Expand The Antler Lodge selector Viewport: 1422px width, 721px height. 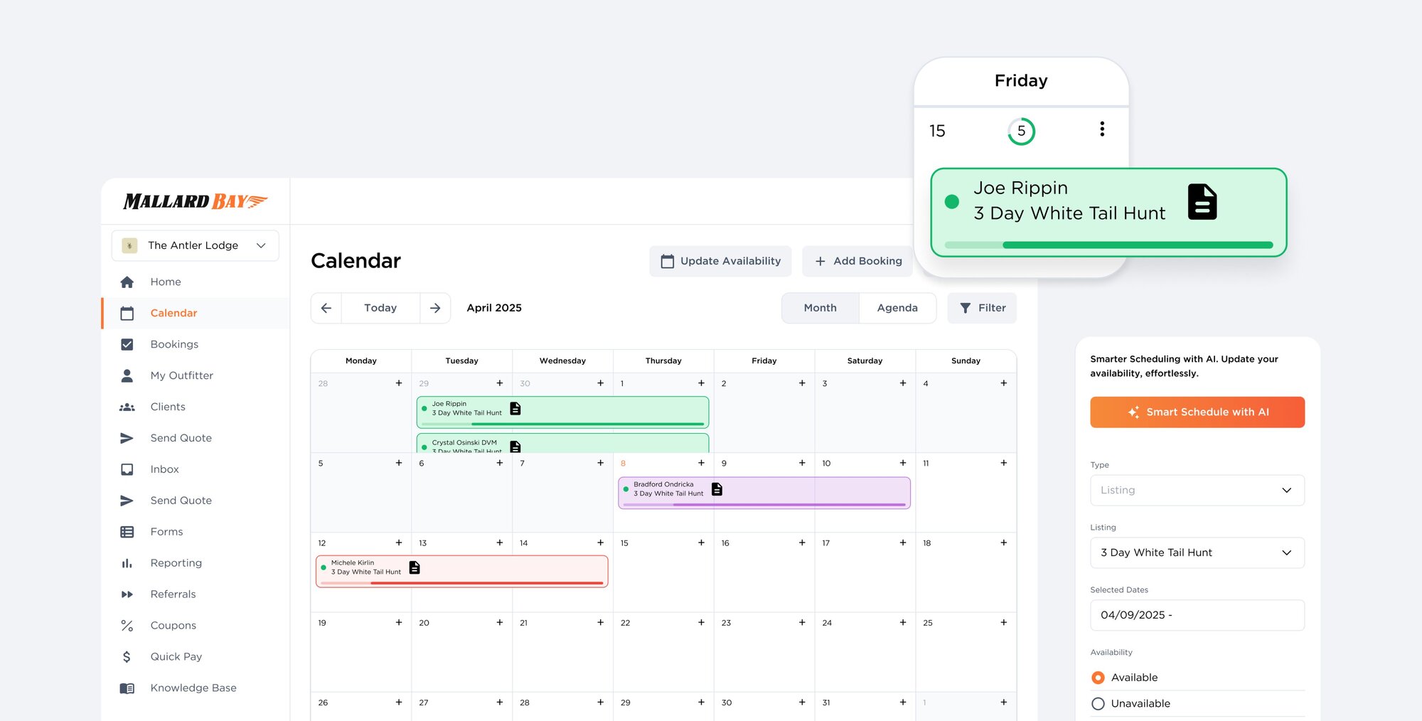coord(194,245)
